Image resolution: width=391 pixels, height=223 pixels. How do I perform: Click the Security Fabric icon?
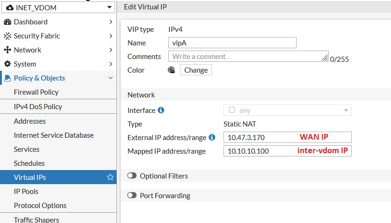(x=7, y=36)
